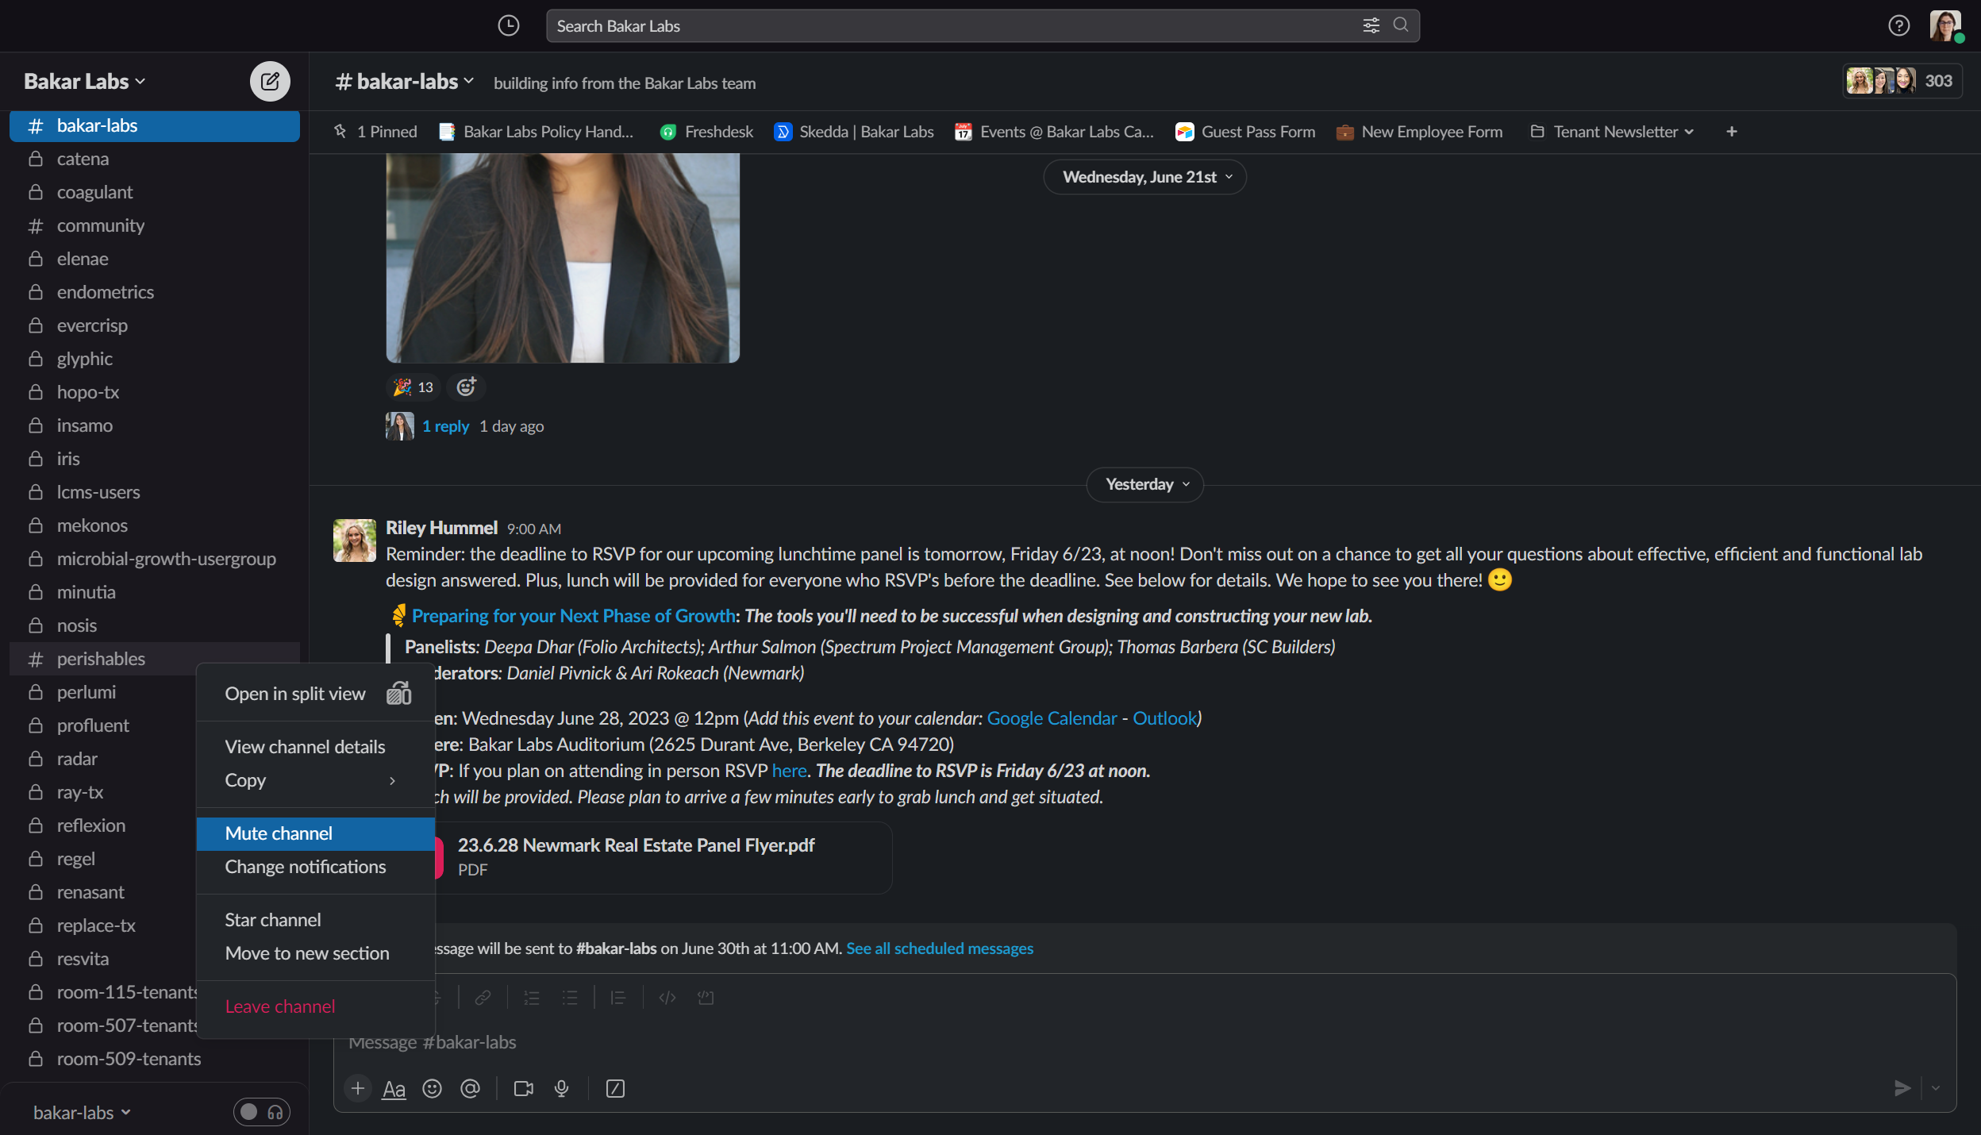Viewport: 1981px width, 1135px height.
Task: Choose Leave channel in context menu
Action: 279,1006
